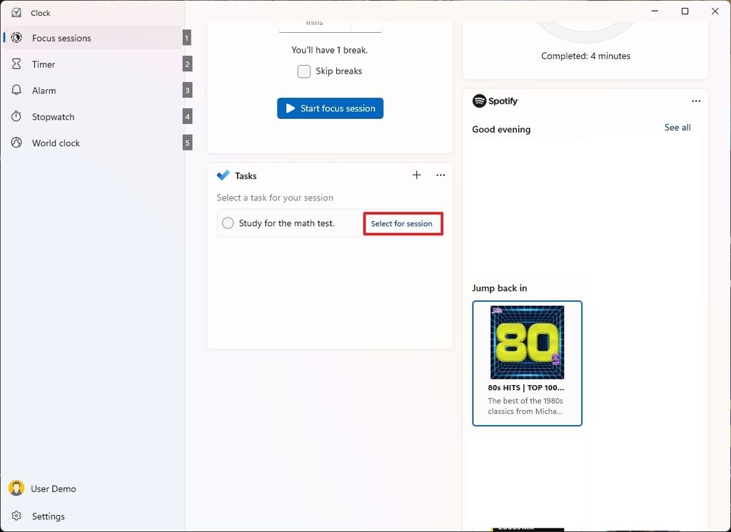
Task: Open the Tasks panel more options menu
Action: 440,175
